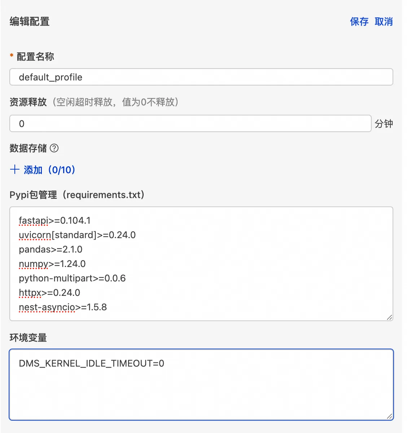
Task: Place cursor on httpx>=0.24.0 line
Action: (x=49, y=293)
